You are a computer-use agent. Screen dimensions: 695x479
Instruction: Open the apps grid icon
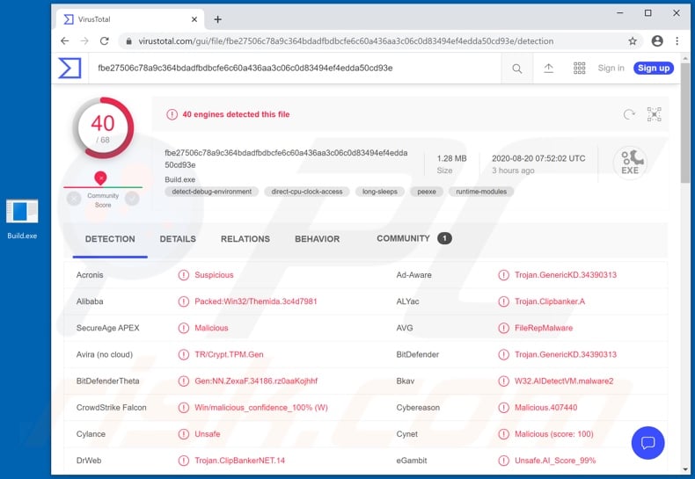(580, 69)
